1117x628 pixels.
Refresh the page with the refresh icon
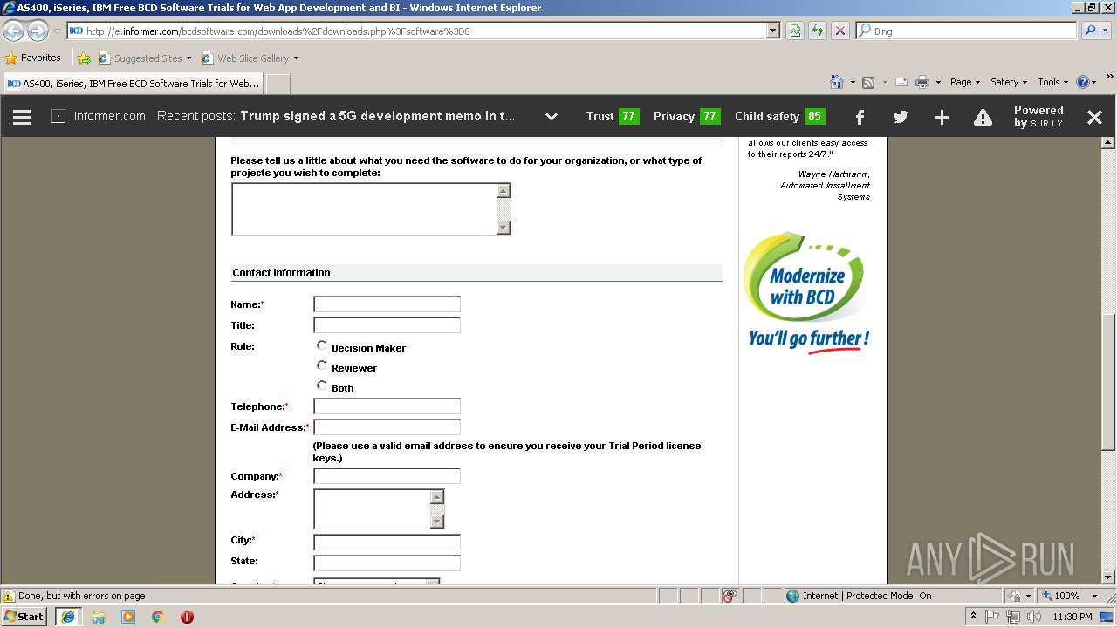pos(818,31)
